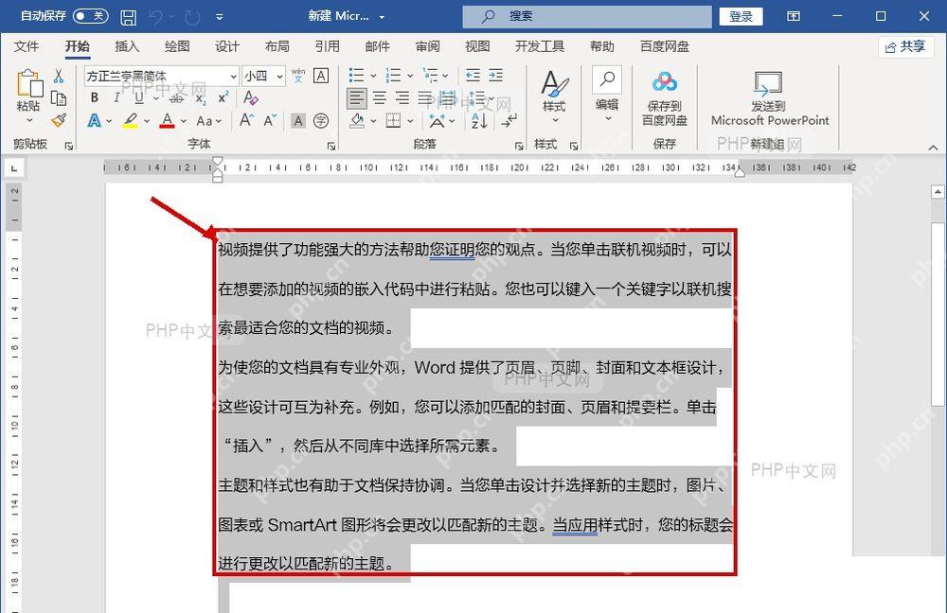Open Font dialog launcher
This screenshot has height=613, width=947.
[331, 146]
